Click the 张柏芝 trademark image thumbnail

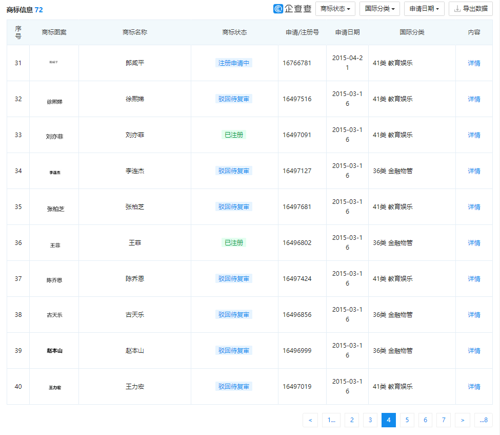pyautogui.click(x=55, y=209)
